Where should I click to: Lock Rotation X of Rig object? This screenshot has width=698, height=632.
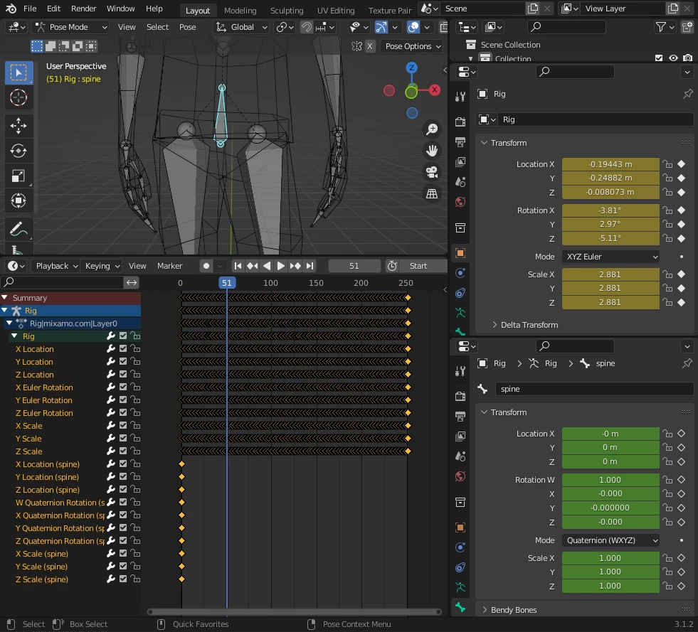coord(667,210)
